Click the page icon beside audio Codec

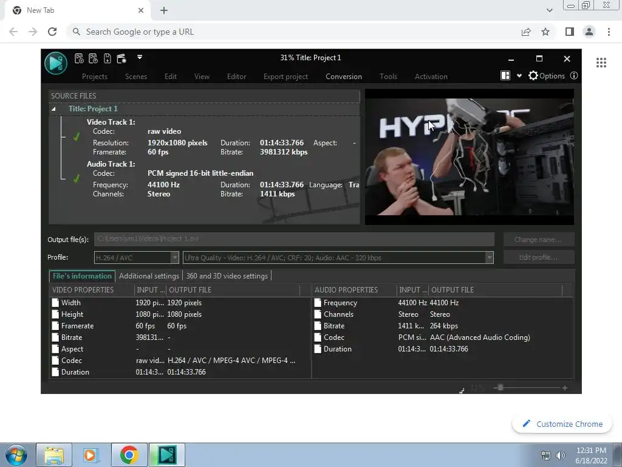pyautogui.click(x=318, y=337)
